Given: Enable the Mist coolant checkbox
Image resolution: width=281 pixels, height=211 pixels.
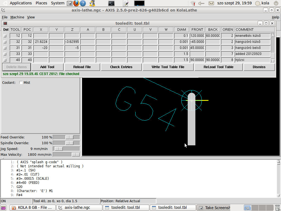Looking at the screenshot, I should 21,83.
